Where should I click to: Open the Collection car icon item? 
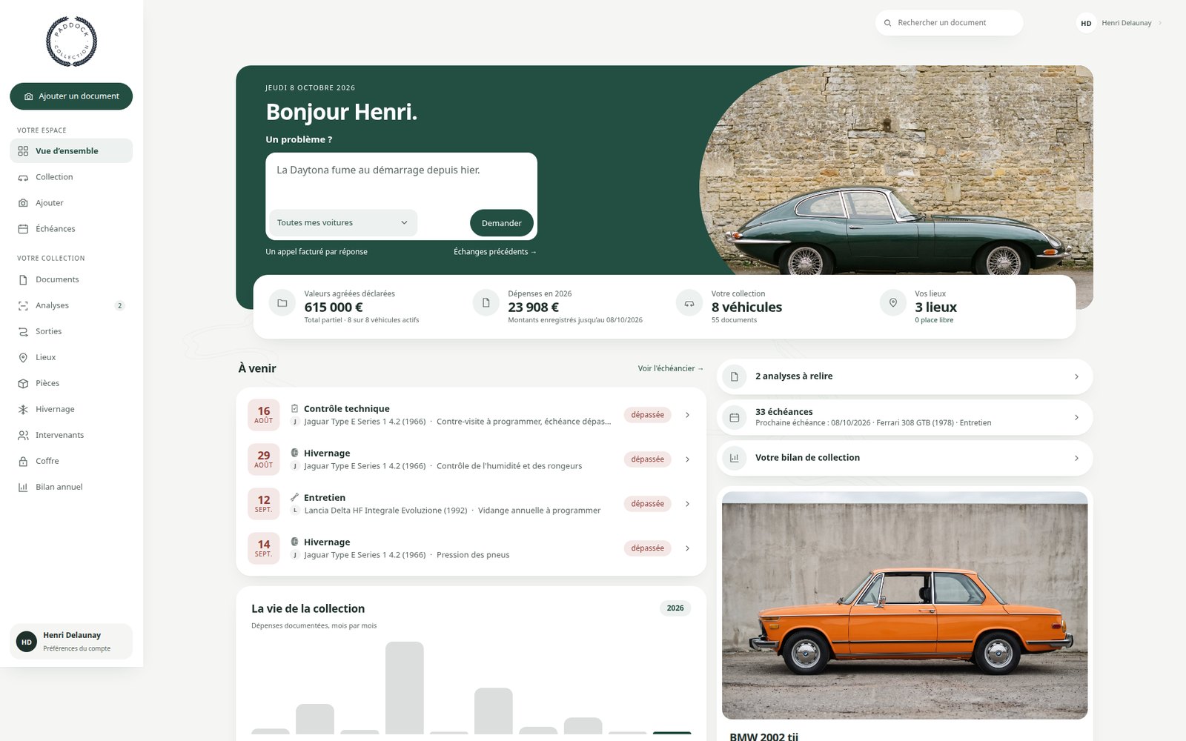tap(23, 177)
